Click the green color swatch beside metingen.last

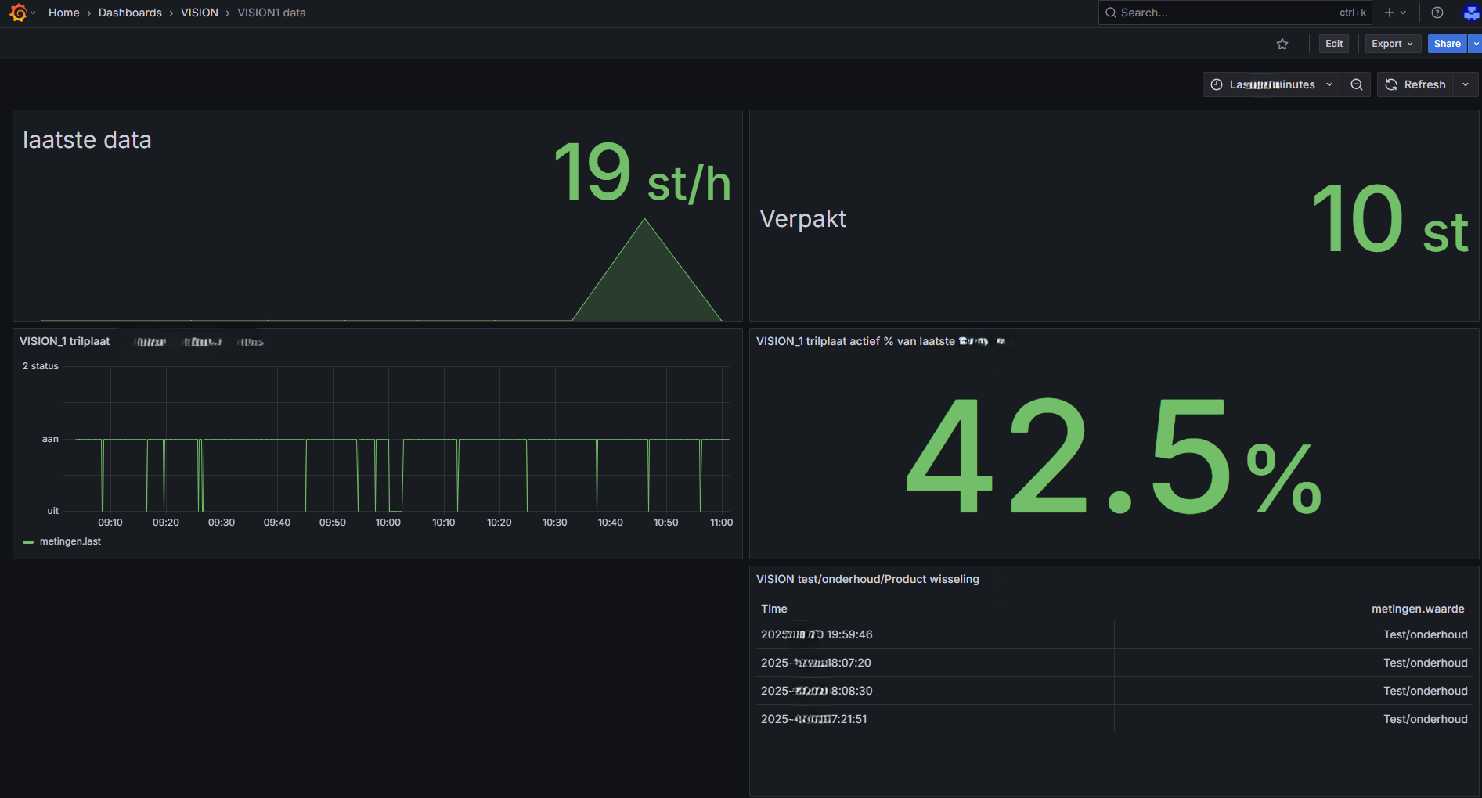[28, 541]
